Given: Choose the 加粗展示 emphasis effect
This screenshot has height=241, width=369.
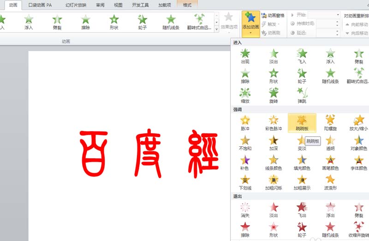Looking at the screenshot, I should tap(302, 182).
